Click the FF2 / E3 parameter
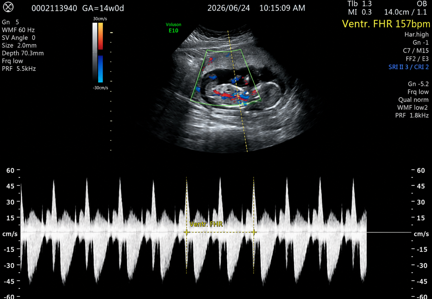Image resolution: width=432 pixels, height=299 pixels. [417, 59]
